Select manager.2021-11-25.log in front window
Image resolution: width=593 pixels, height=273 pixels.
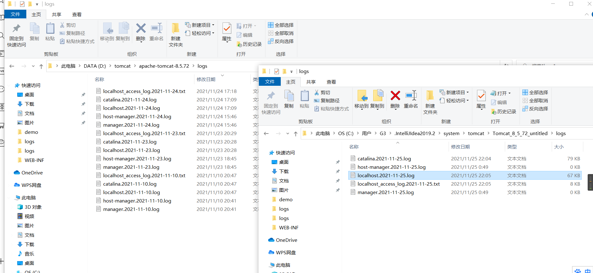(x=385, y=192)
